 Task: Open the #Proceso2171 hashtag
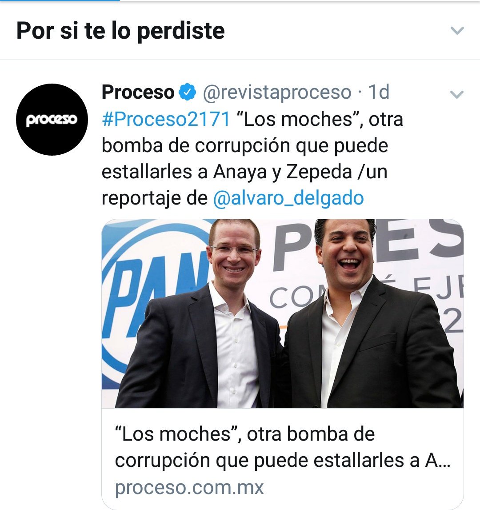click(166, 119)
